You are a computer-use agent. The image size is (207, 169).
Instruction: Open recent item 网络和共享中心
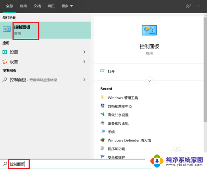(x=120, y=106)
